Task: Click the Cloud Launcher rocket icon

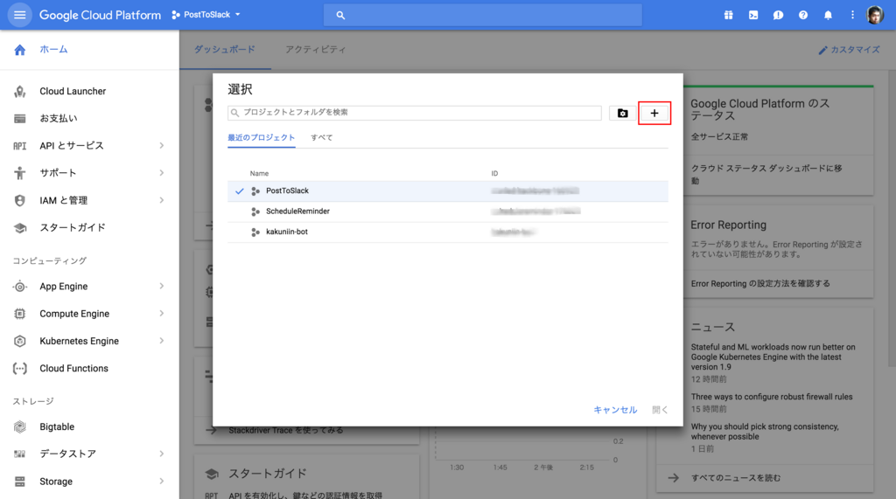Action: pos(20,92)
